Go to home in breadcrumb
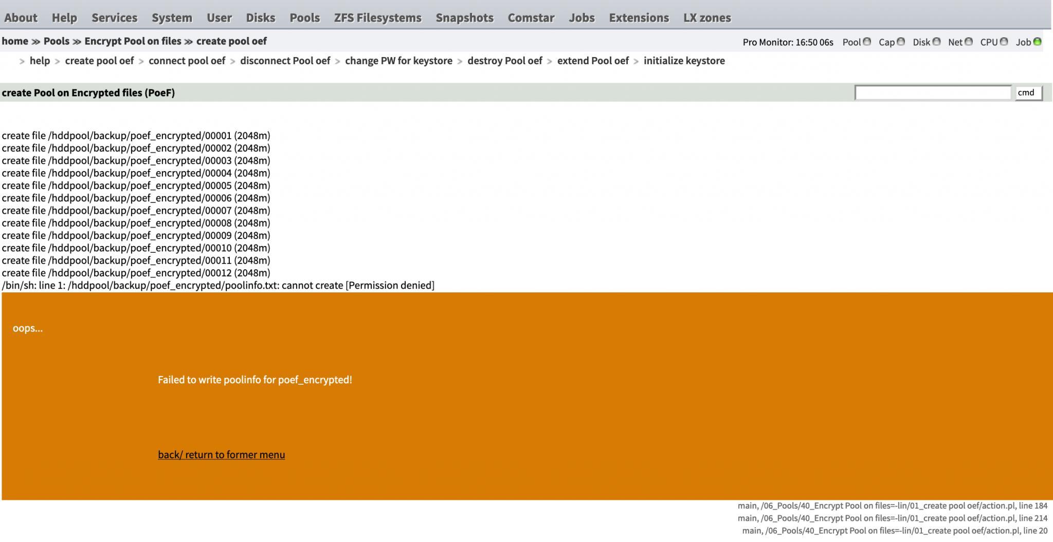The width and height of the screenshot is (1053, 542). (x=15, y=41)
